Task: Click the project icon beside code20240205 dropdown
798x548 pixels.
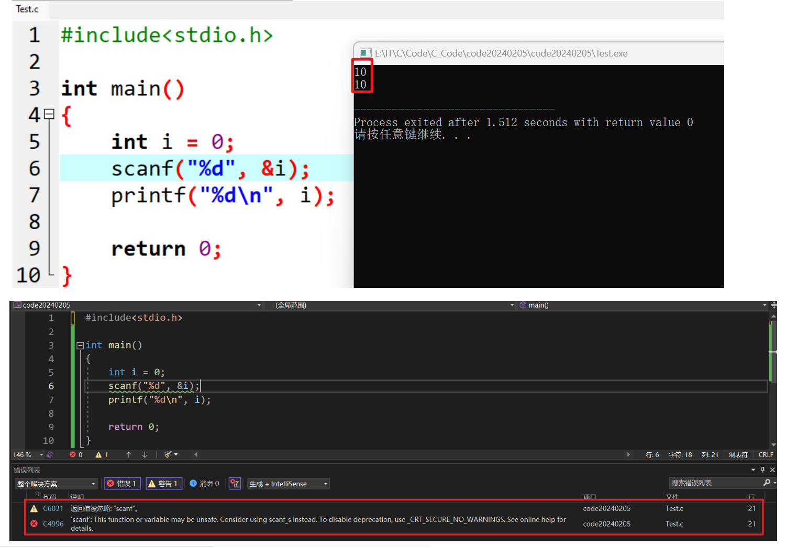Action: pyautogui.click(x=17, y=305)
